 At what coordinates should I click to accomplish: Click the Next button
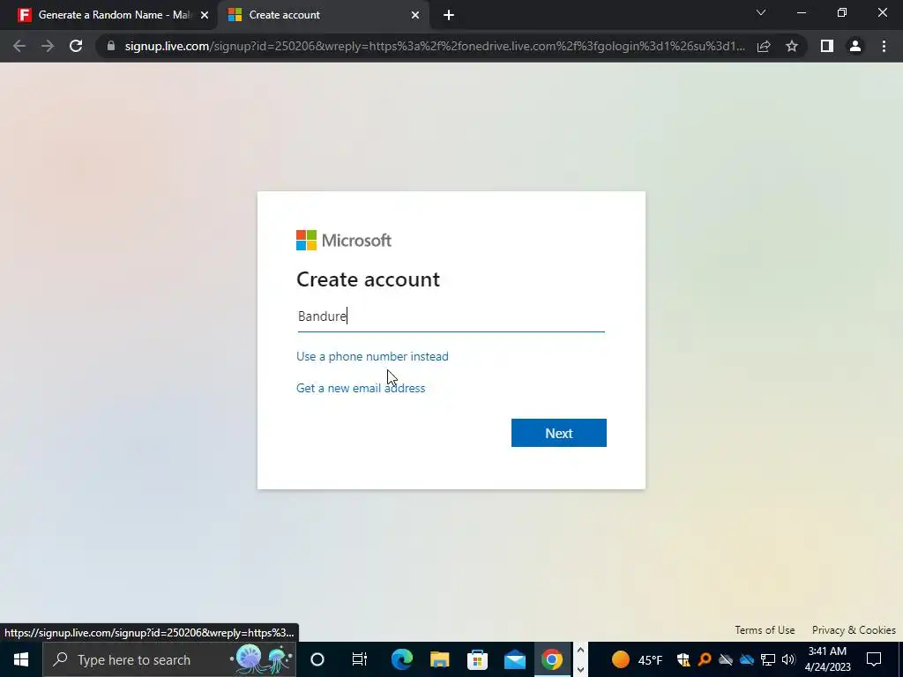[x=558, y=433]
